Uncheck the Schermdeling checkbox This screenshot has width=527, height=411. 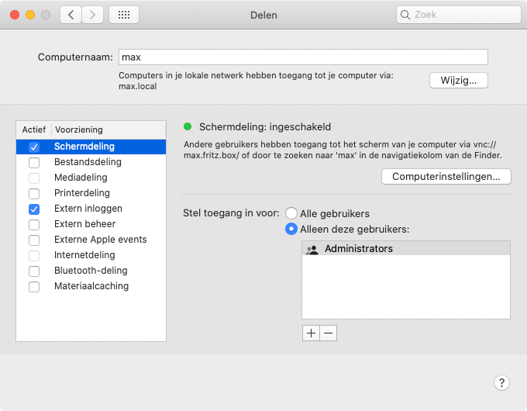pos(34,147)
